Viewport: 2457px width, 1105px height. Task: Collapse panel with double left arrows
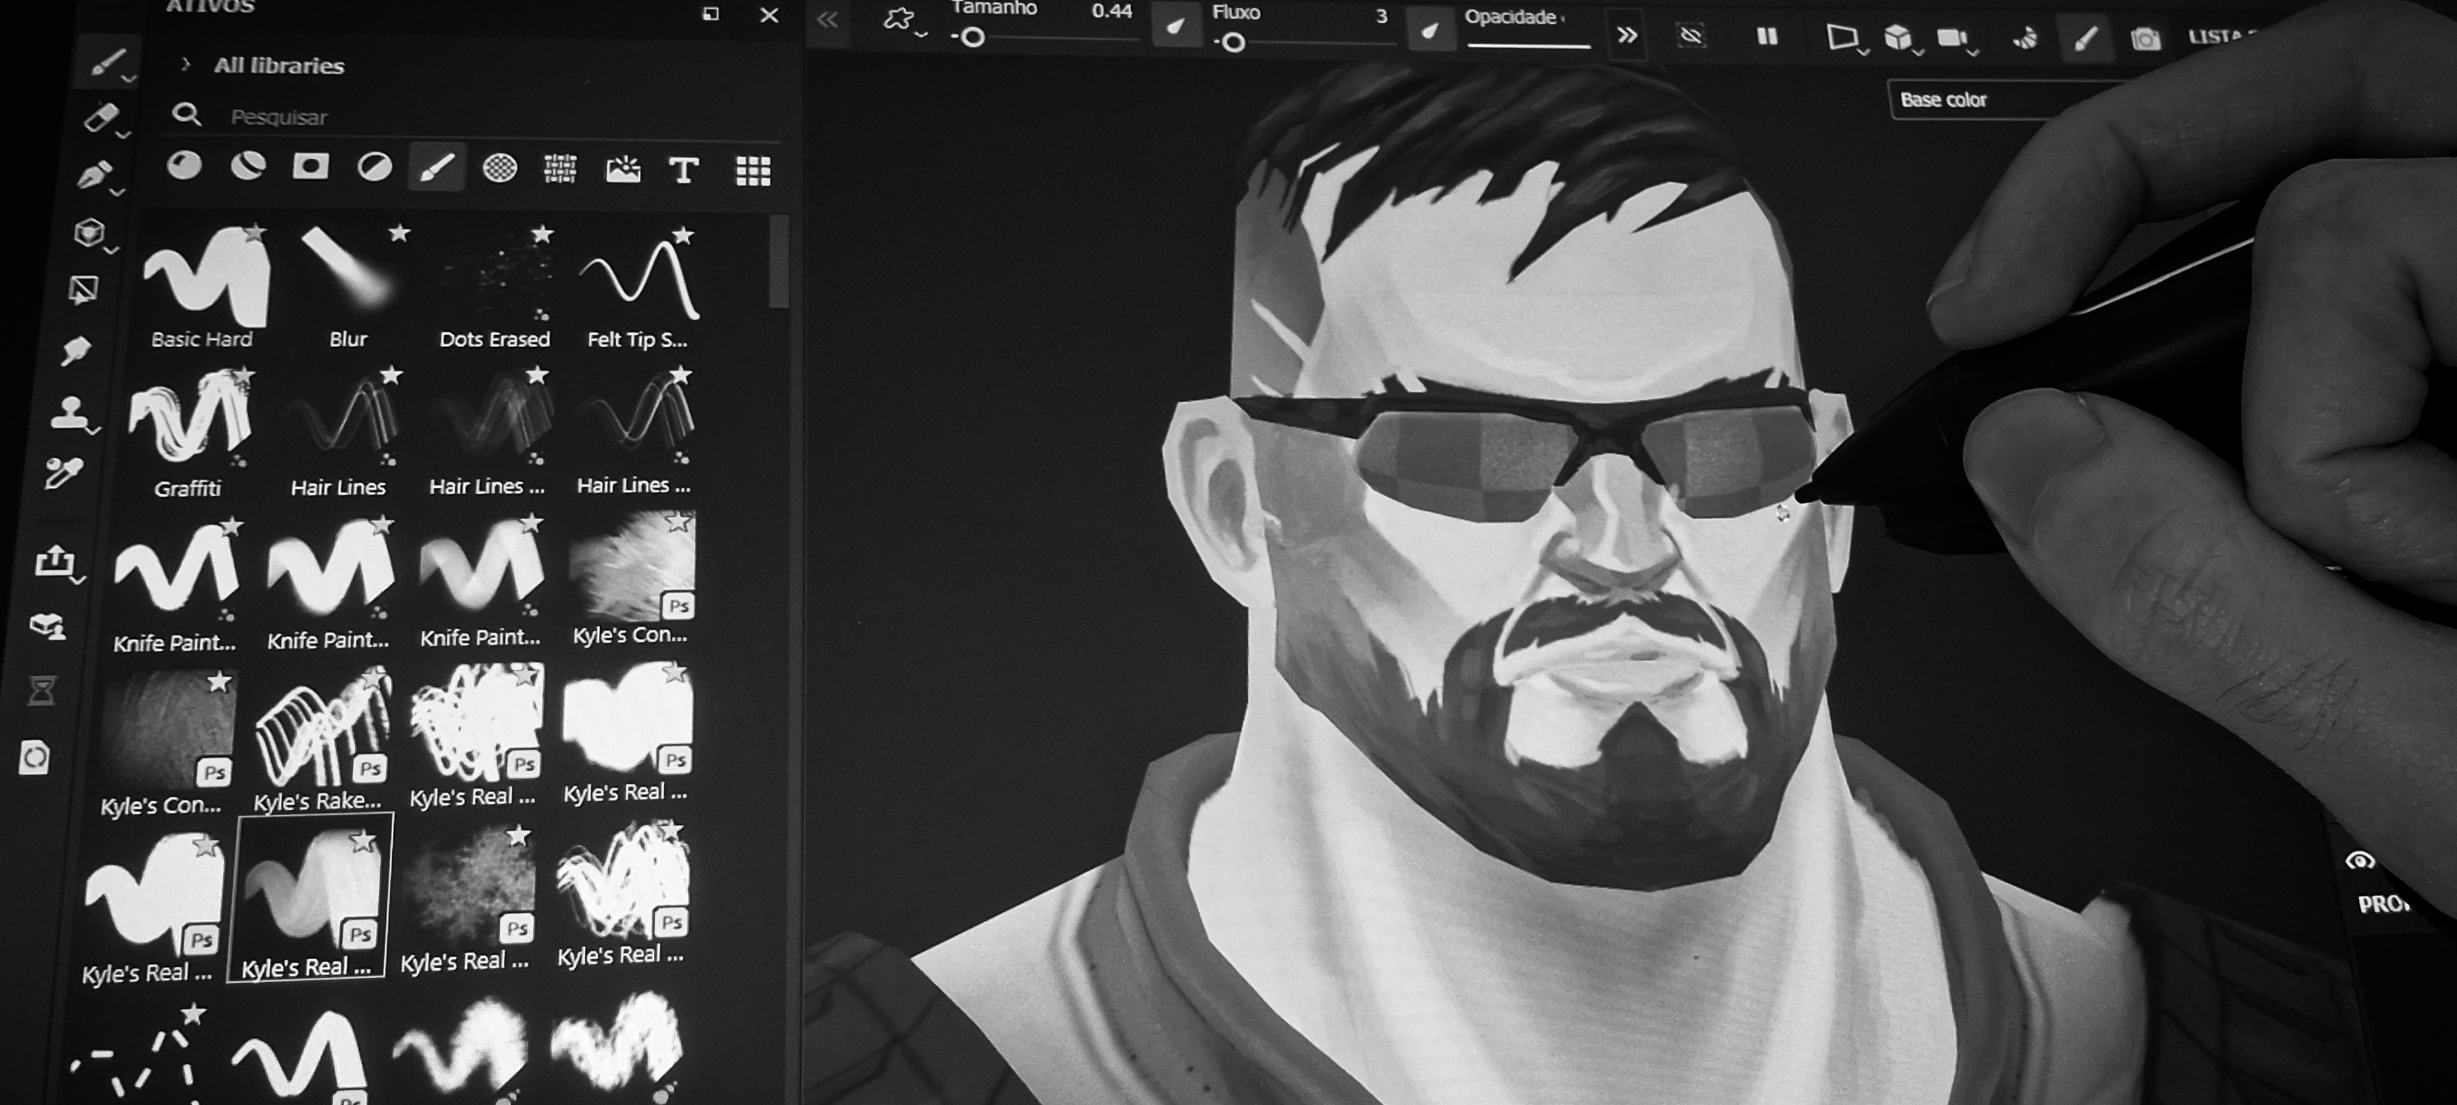(x=827, y=20)
